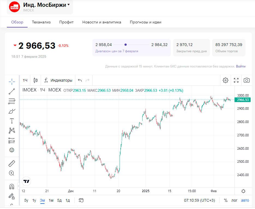Open the Fibonacci retracement tool
255x209 pixels.
12,101
